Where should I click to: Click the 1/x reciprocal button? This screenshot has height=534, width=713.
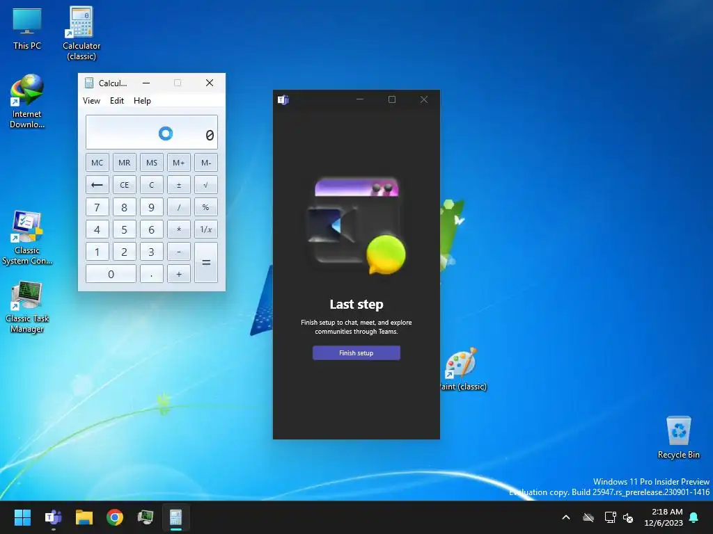[206, 229]
